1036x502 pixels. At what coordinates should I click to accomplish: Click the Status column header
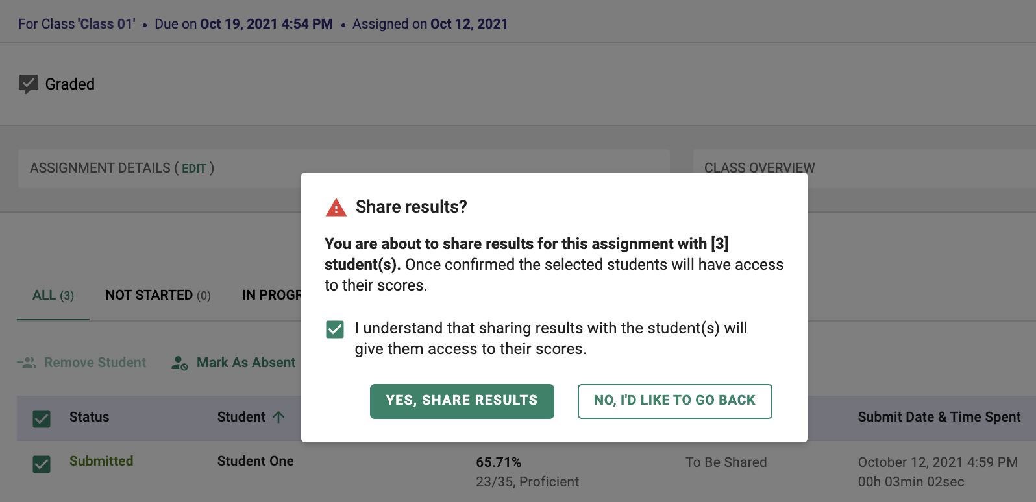(89, 417)
